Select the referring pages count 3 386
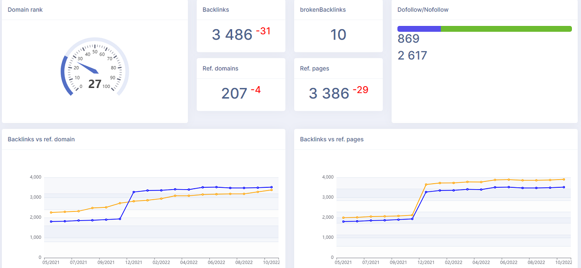The width and height of the screenshot is (581, 268). pos(329,93)
